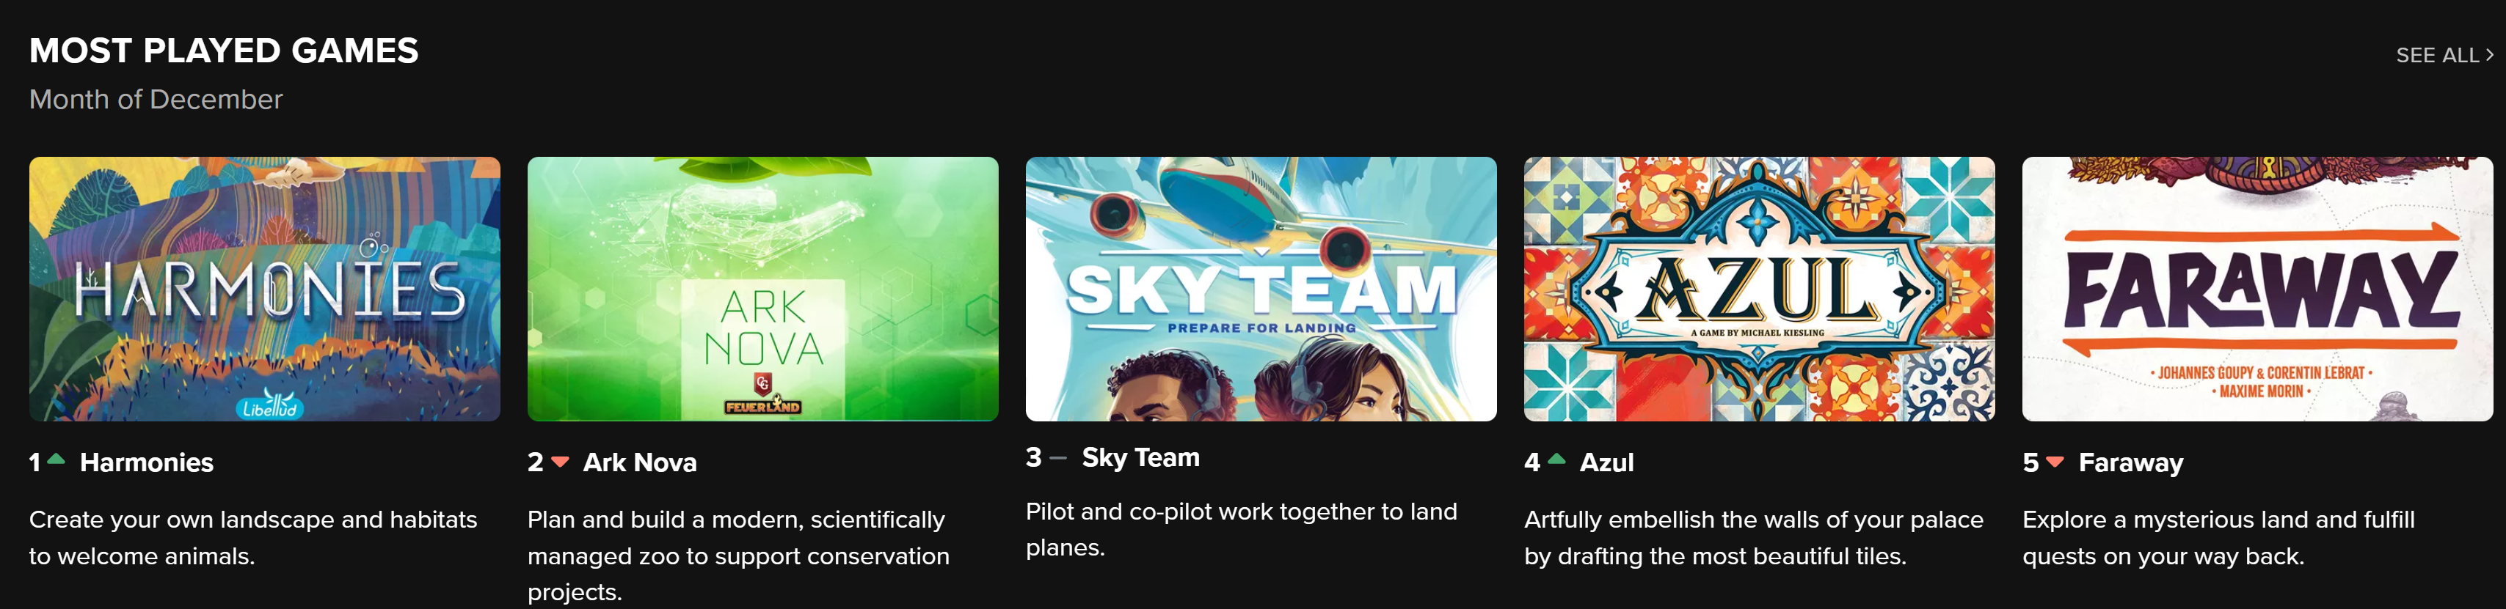This screenshot has height=609, width=2506.
Task: Click the Harmonies title link
Action: (147, 462)
